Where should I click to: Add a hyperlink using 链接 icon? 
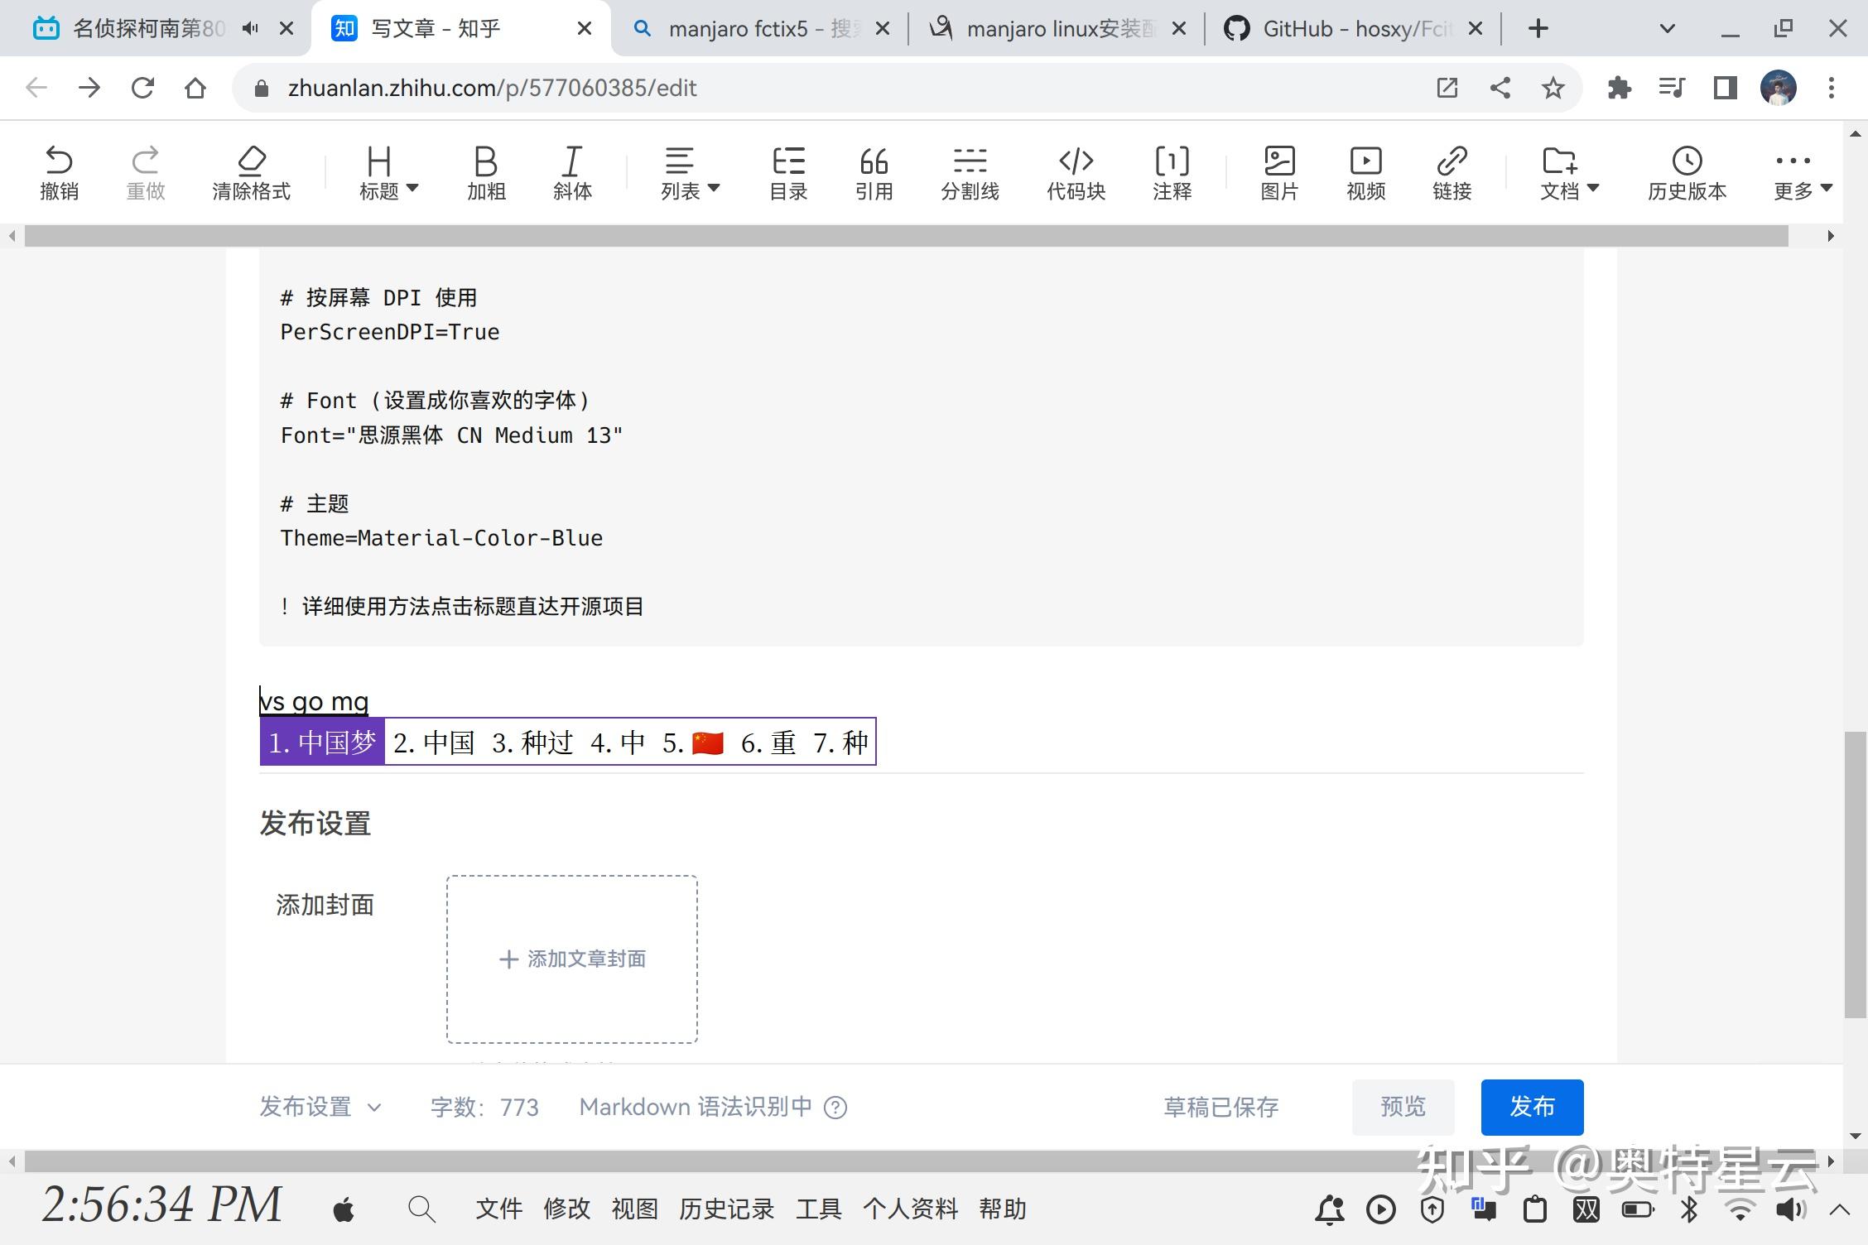(x=1452, y=172)
